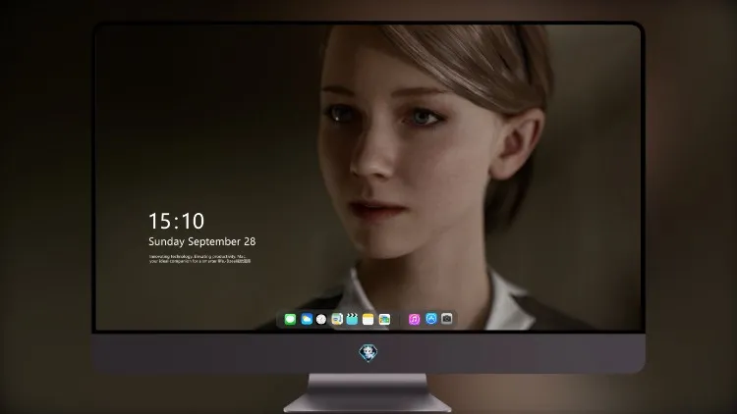Click the 15:10 clock widget
This screenshot has height=414, width=737.
coord(176,221)
